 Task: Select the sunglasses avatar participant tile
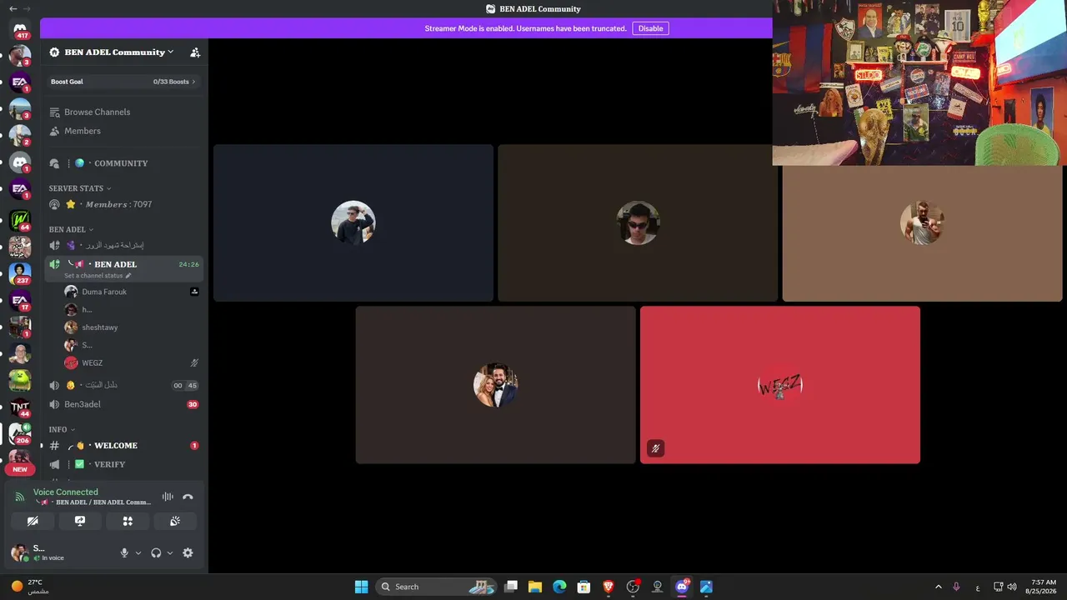coord(638,222)
